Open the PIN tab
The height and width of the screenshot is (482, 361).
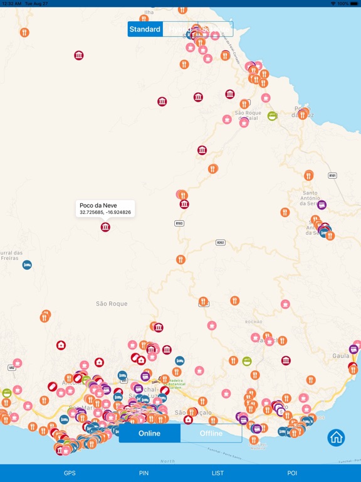click(144, 473)
